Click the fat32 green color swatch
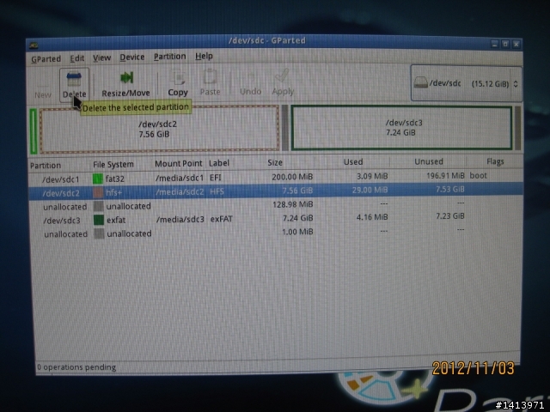The image size is (550, 412). click(x=97, y=179)
